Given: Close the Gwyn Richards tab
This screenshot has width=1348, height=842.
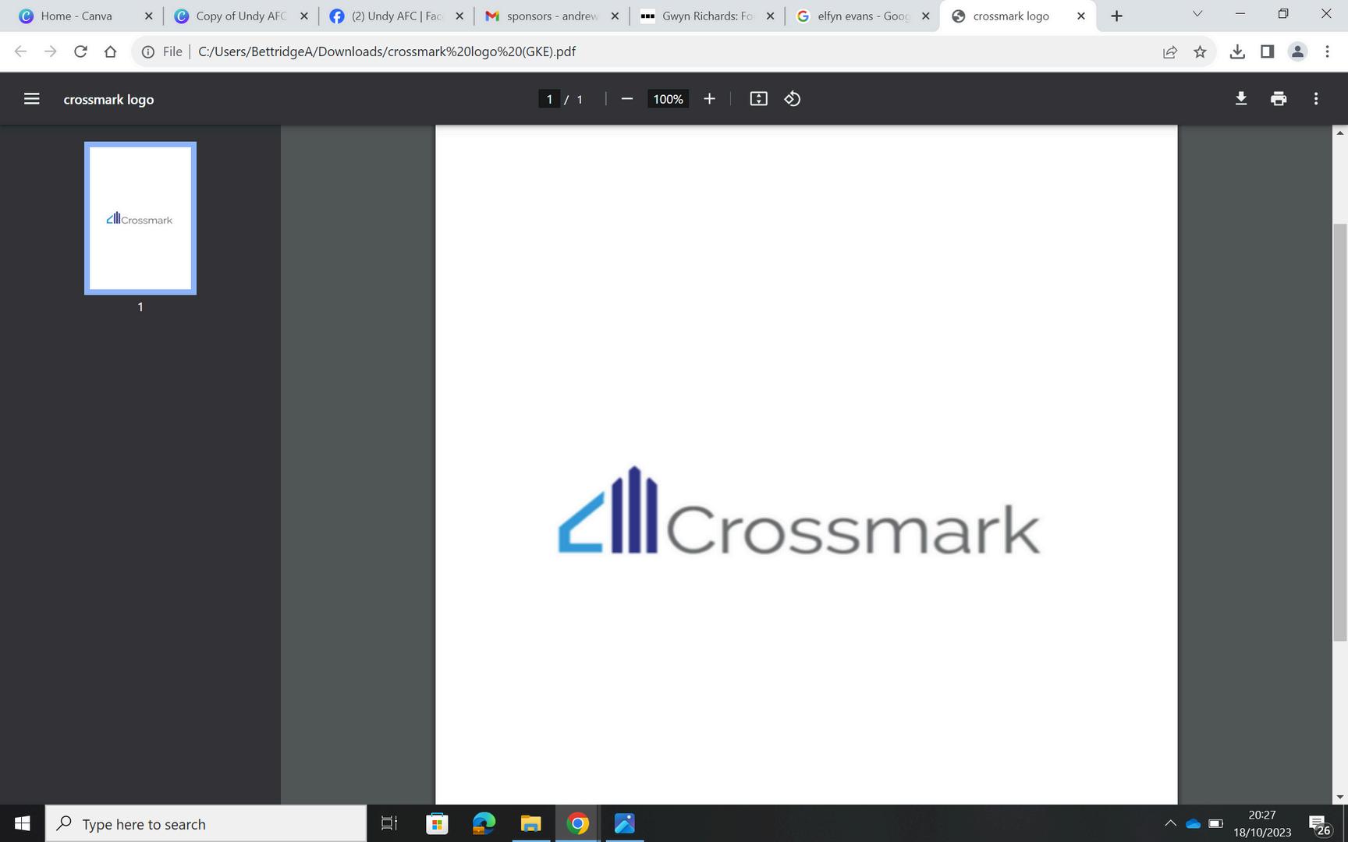Looking at the screenshot, I should pyautogui.click(x=770, y=16).
